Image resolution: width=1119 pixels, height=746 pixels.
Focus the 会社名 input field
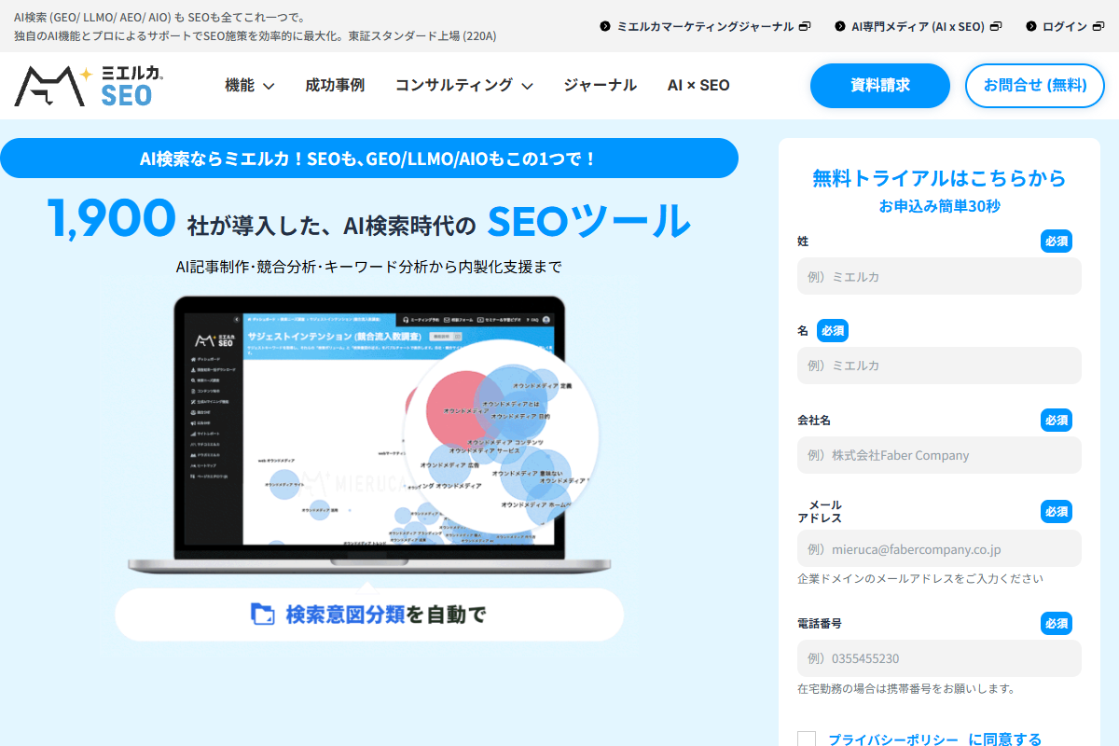(x=939, y=455)
